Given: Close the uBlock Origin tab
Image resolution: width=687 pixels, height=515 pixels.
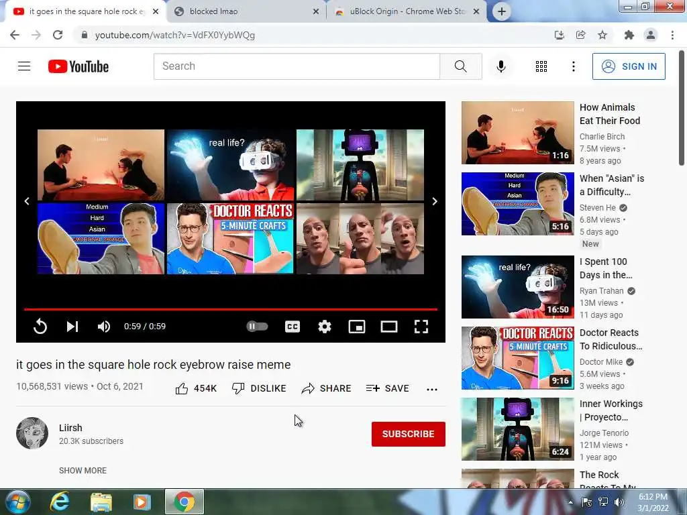Looking at the screenshot, I should (x=476, y=11).
